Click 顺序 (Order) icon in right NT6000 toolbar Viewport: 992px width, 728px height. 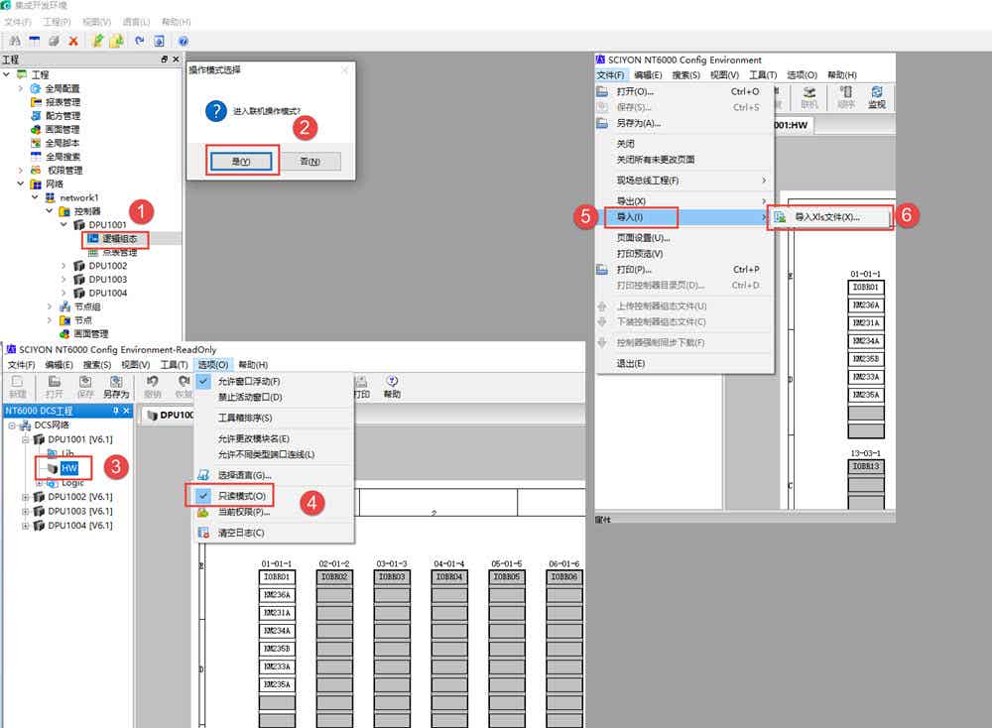tap(846, 97)
